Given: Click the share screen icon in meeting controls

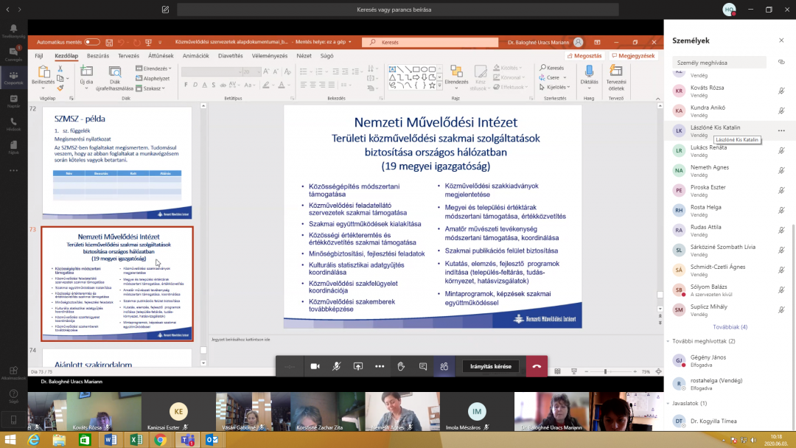Looking at the screenshot, I should pyautogui.click(x=358, y=366).
